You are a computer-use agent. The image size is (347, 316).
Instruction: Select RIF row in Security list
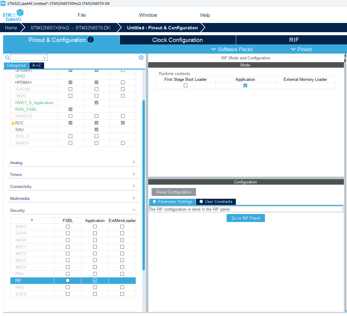(73, 280)
